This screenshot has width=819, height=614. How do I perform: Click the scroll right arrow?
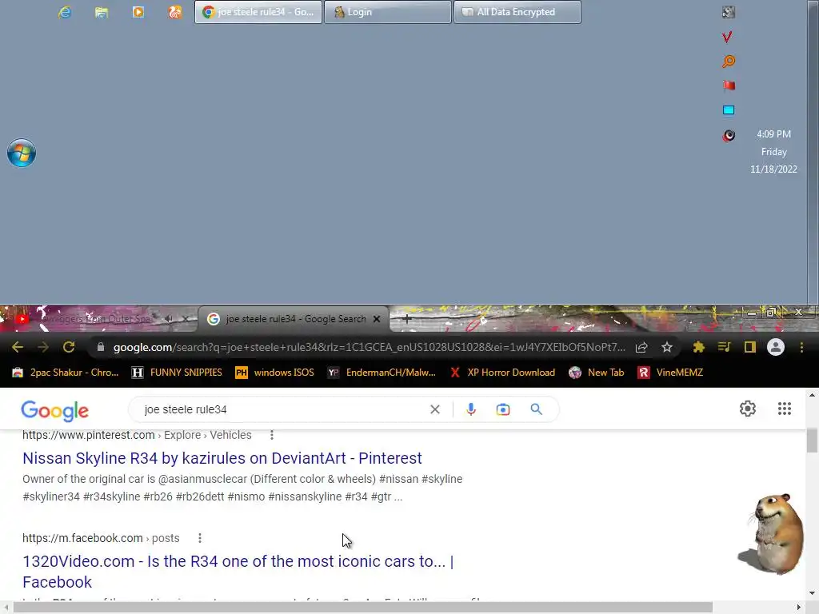(799, 608)
